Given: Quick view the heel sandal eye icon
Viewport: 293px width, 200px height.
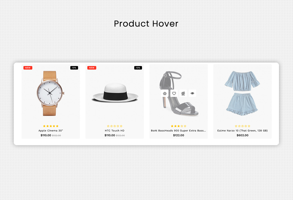Looking at the screenshot, I should (x=192, y=93).
